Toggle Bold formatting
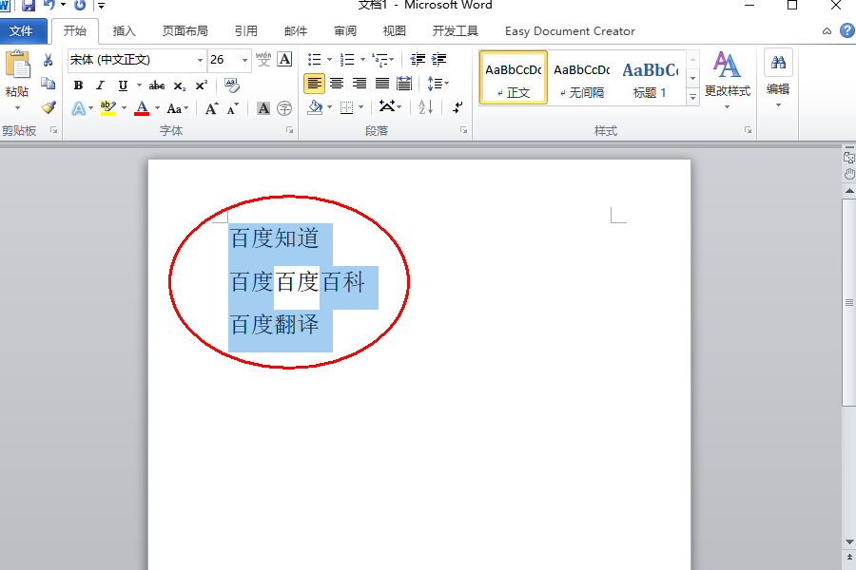 click(x=78, y=85)
